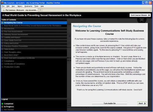Open Compliance lesson

(x=34, y=61)
